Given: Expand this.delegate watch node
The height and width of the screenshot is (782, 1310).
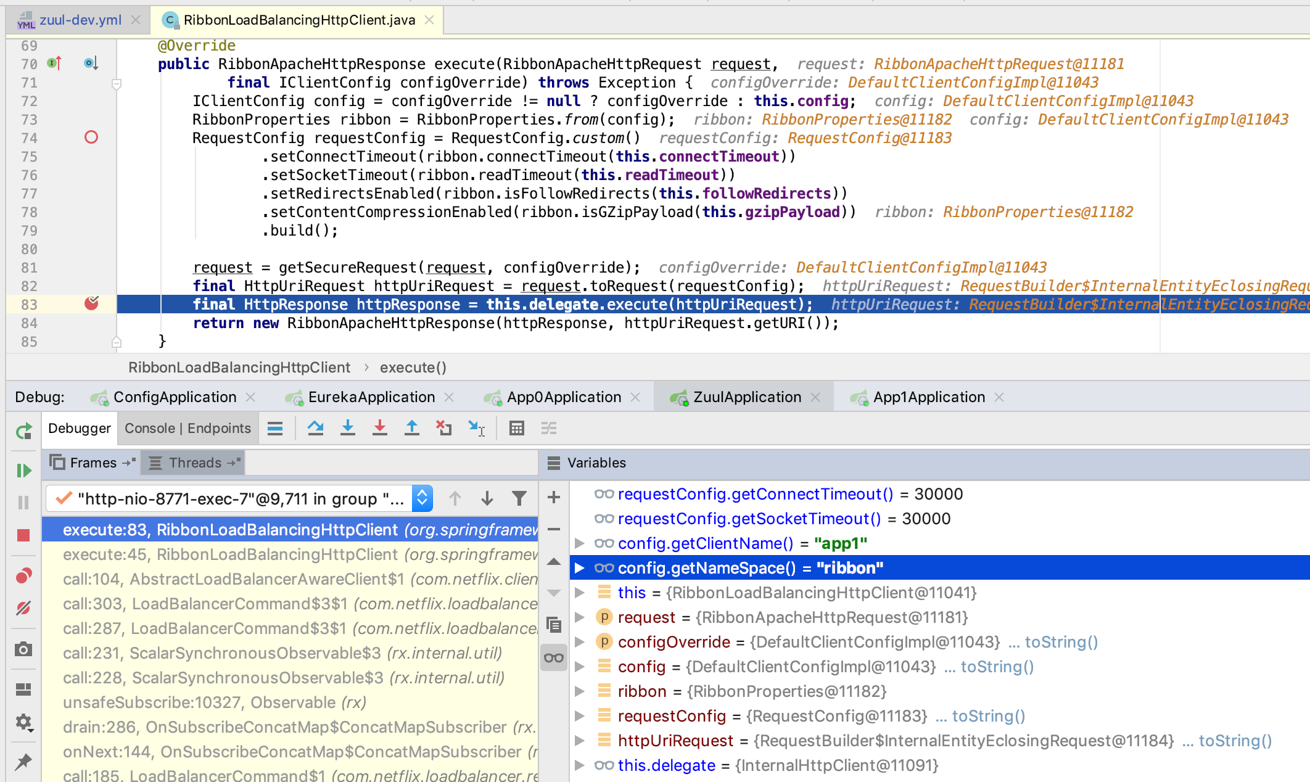Looking at the screenshot, I should [x=579, y=765].
